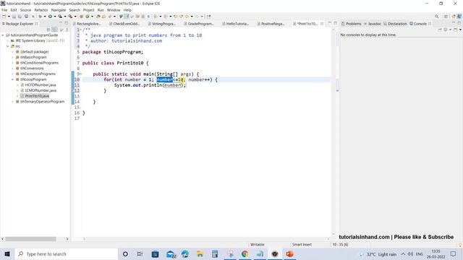
Task: Click the Collapse All icon in Package Explorer
Action: point(48,30)
